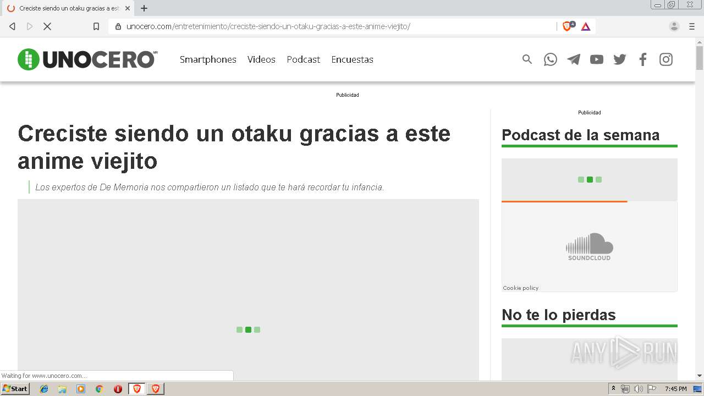Click the page vertical scrollbar thumb
The image size is (704, 396).
click(700, 58)
